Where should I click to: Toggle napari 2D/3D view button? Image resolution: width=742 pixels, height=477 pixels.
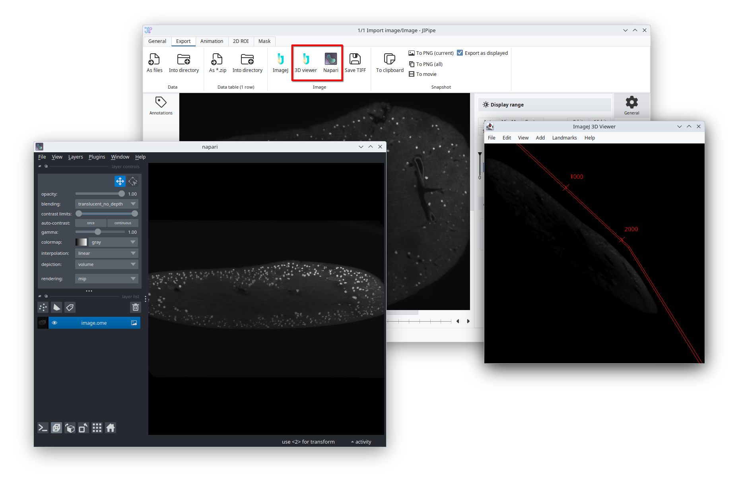(56, 428)
